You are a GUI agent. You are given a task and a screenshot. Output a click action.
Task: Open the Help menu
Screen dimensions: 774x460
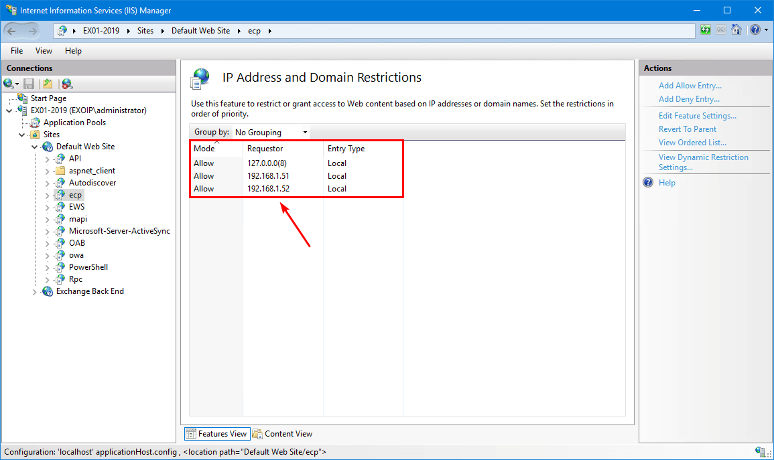tap(73, 51)
